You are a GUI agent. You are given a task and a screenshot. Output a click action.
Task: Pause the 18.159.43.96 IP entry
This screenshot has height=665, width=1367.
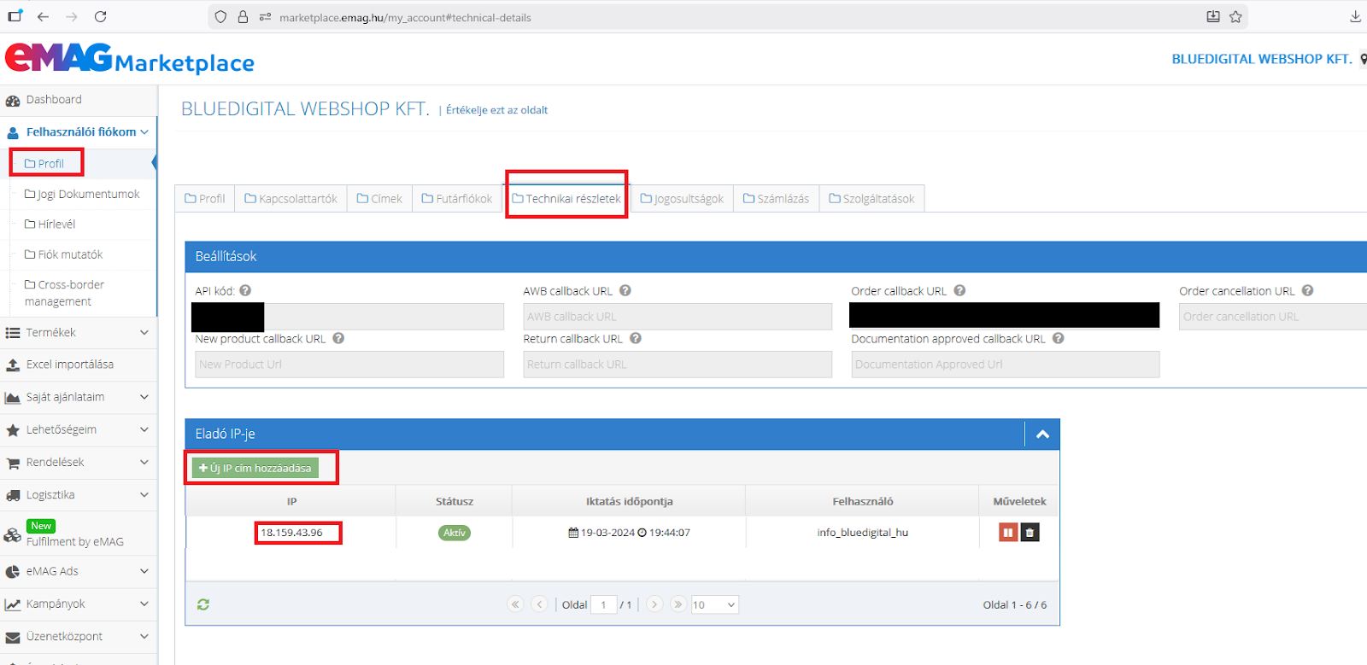tap(1008, 533)
